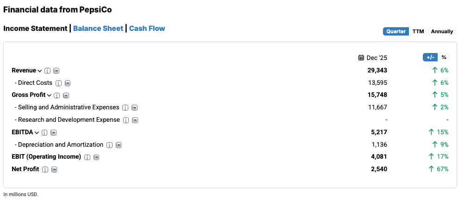The image size is (458, 203).
Task: Expand the Revenue row chevron
Action: [40, 71]
